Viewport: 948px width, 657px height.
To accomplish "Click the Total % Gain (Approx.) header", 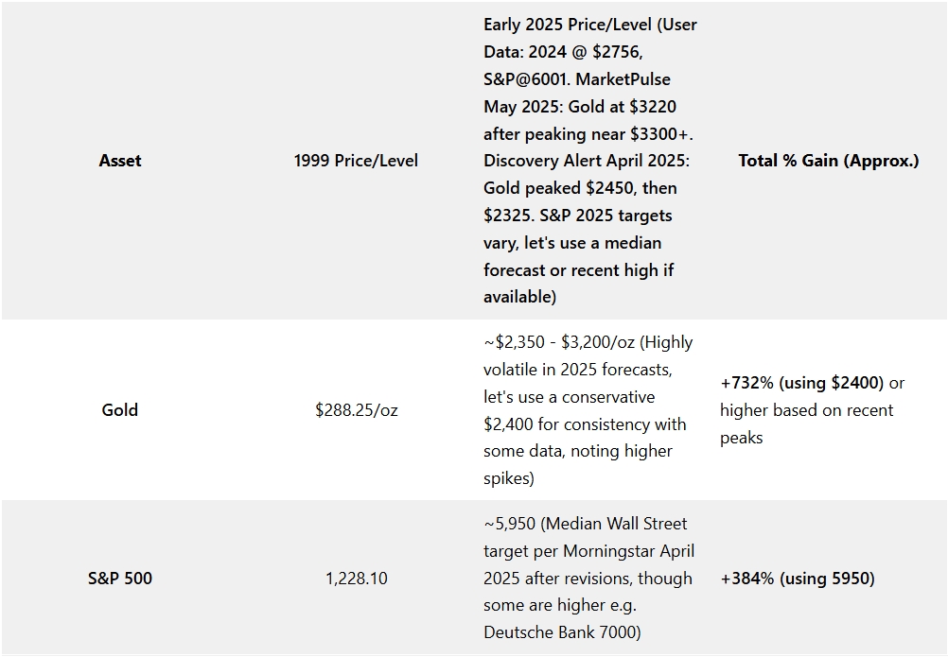I will pyautogui.click(x=828, y=161).
